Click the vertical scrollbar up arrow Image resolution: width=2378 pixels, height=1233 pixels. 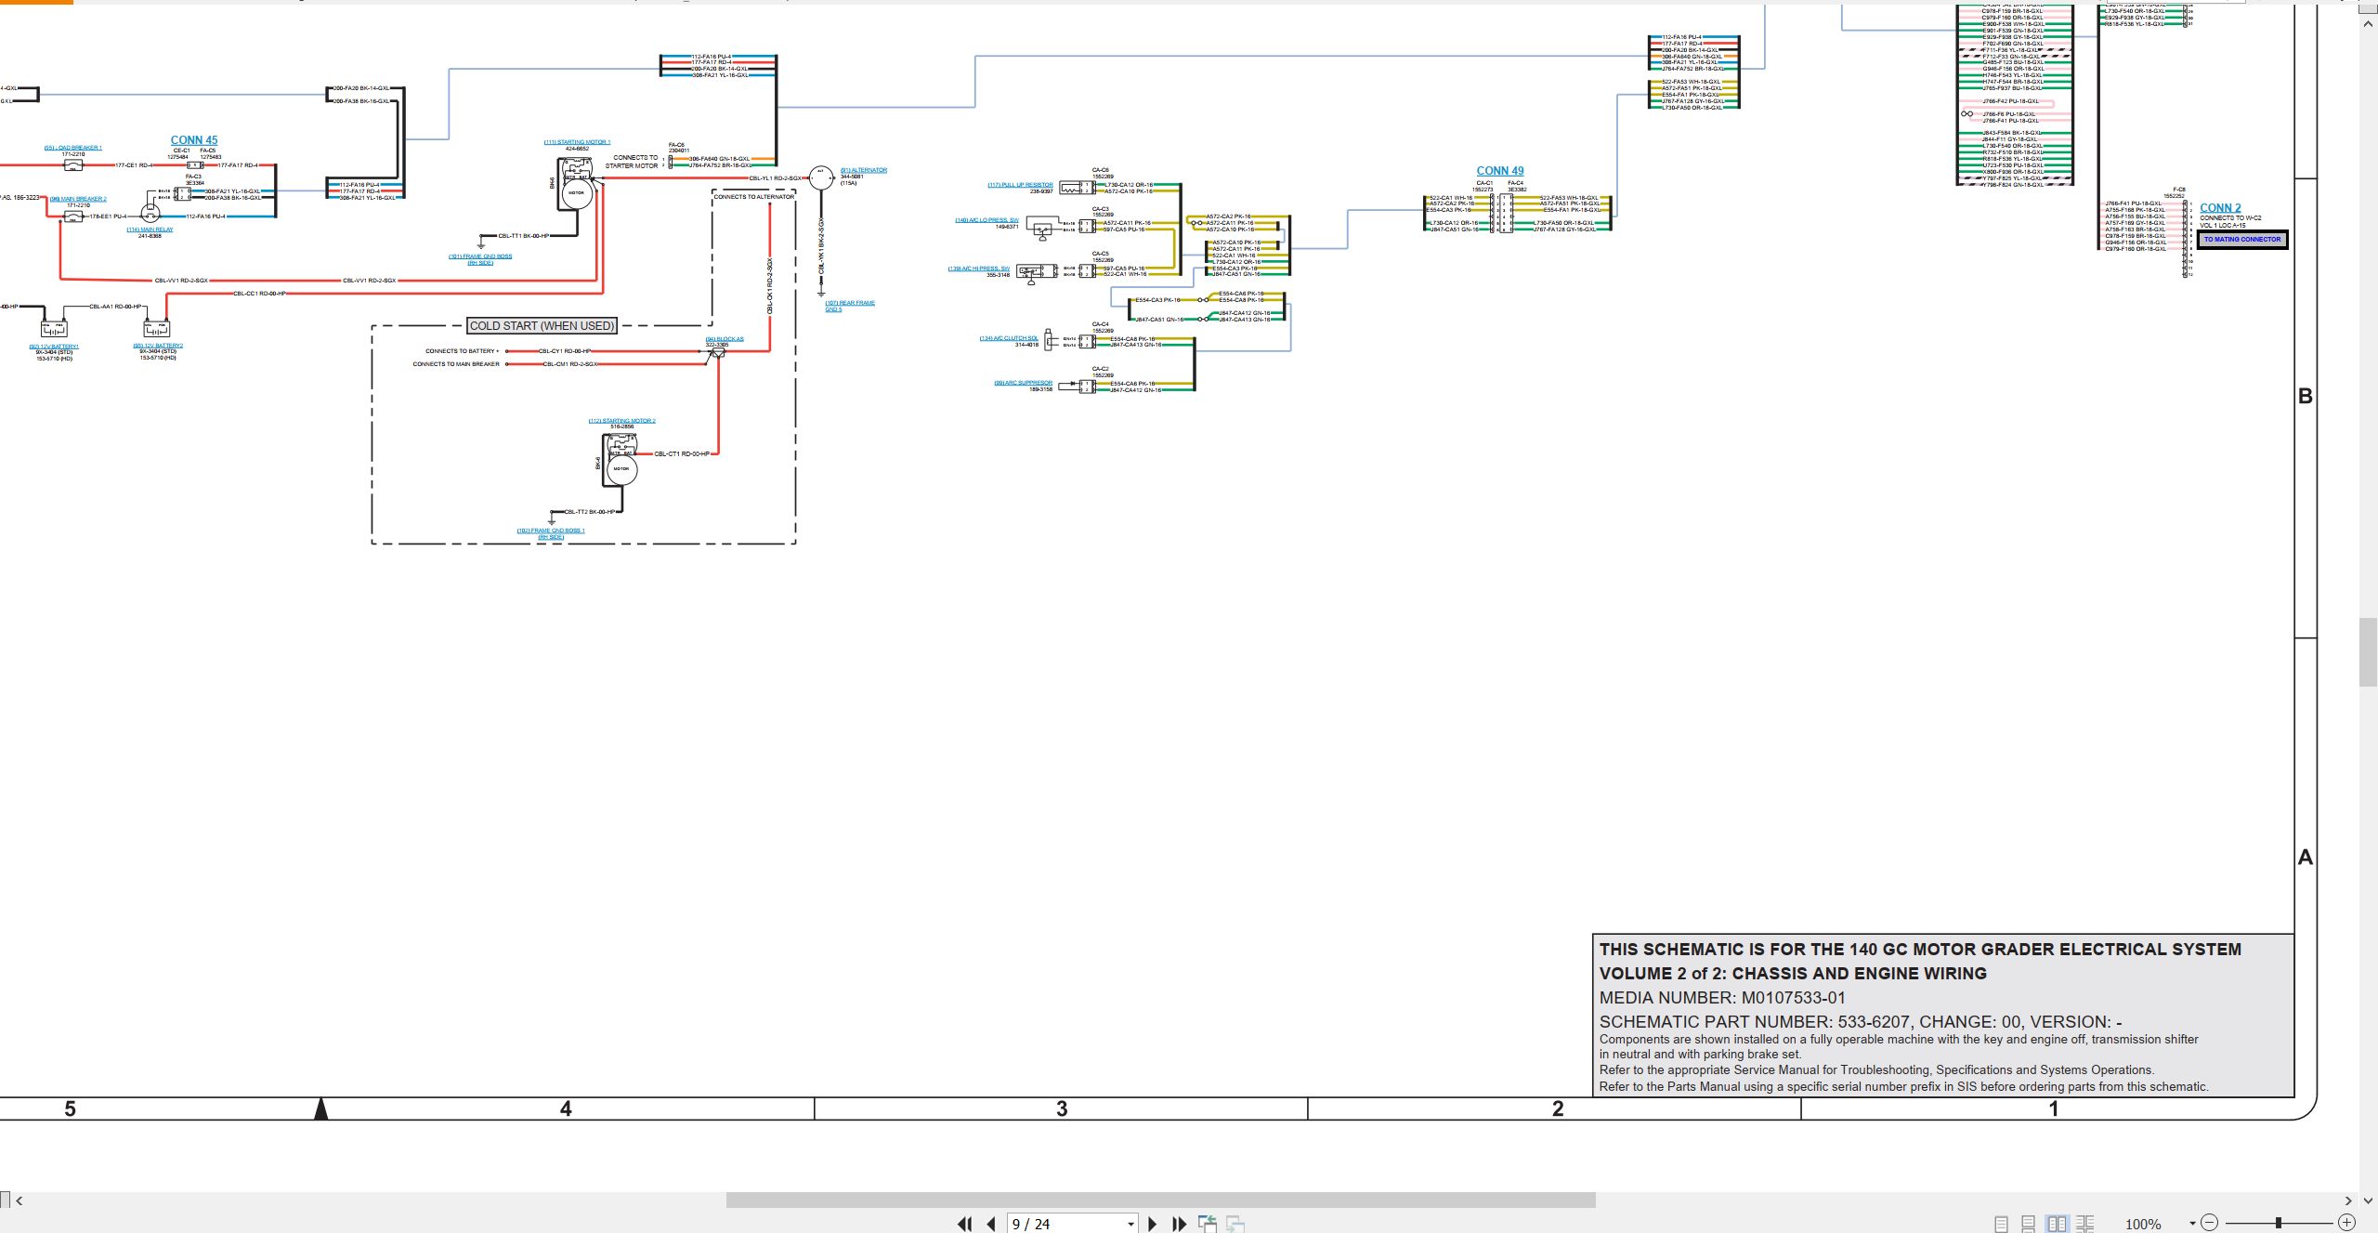click(x=2369, y=23)
